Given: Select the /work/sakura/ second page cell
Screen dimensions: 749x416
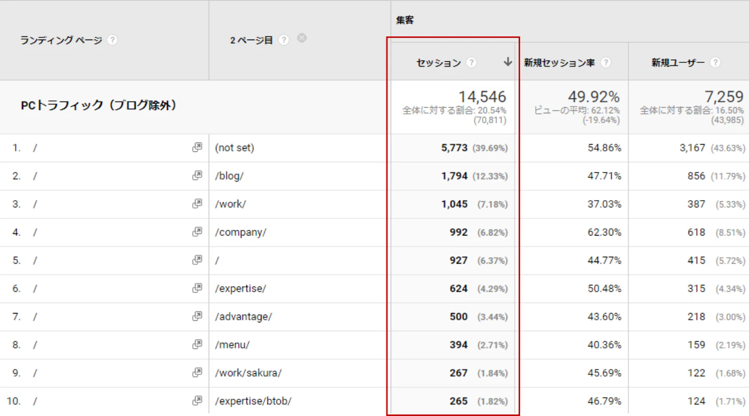Looking at the screenshot, I should [x=249, y=372].
